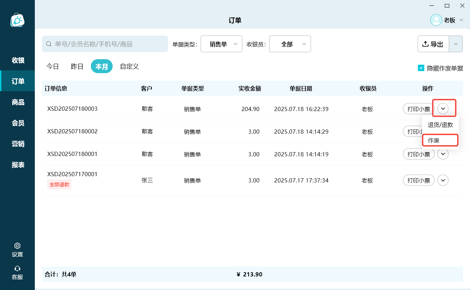Click order number XSD202507180002
The image size is (470, 290).
tap(72, 131)
